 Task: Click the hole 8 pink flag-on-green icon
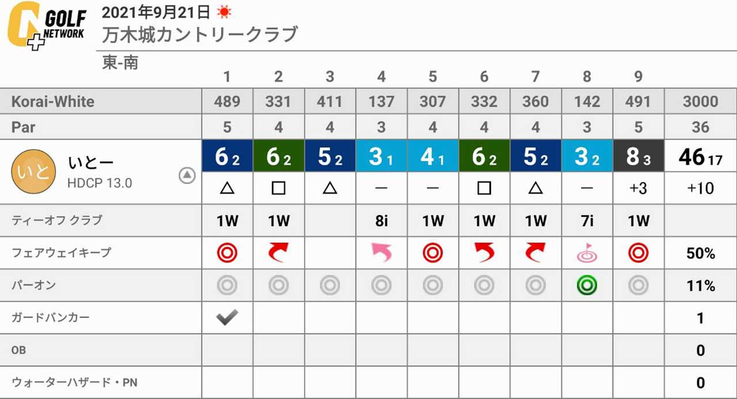(587, 252)
